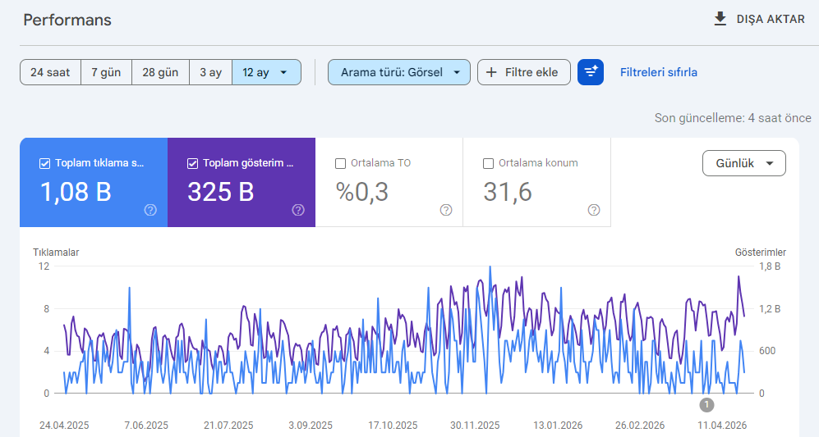
Task: Switch to the 28 gün range
Action: (160, 72)
